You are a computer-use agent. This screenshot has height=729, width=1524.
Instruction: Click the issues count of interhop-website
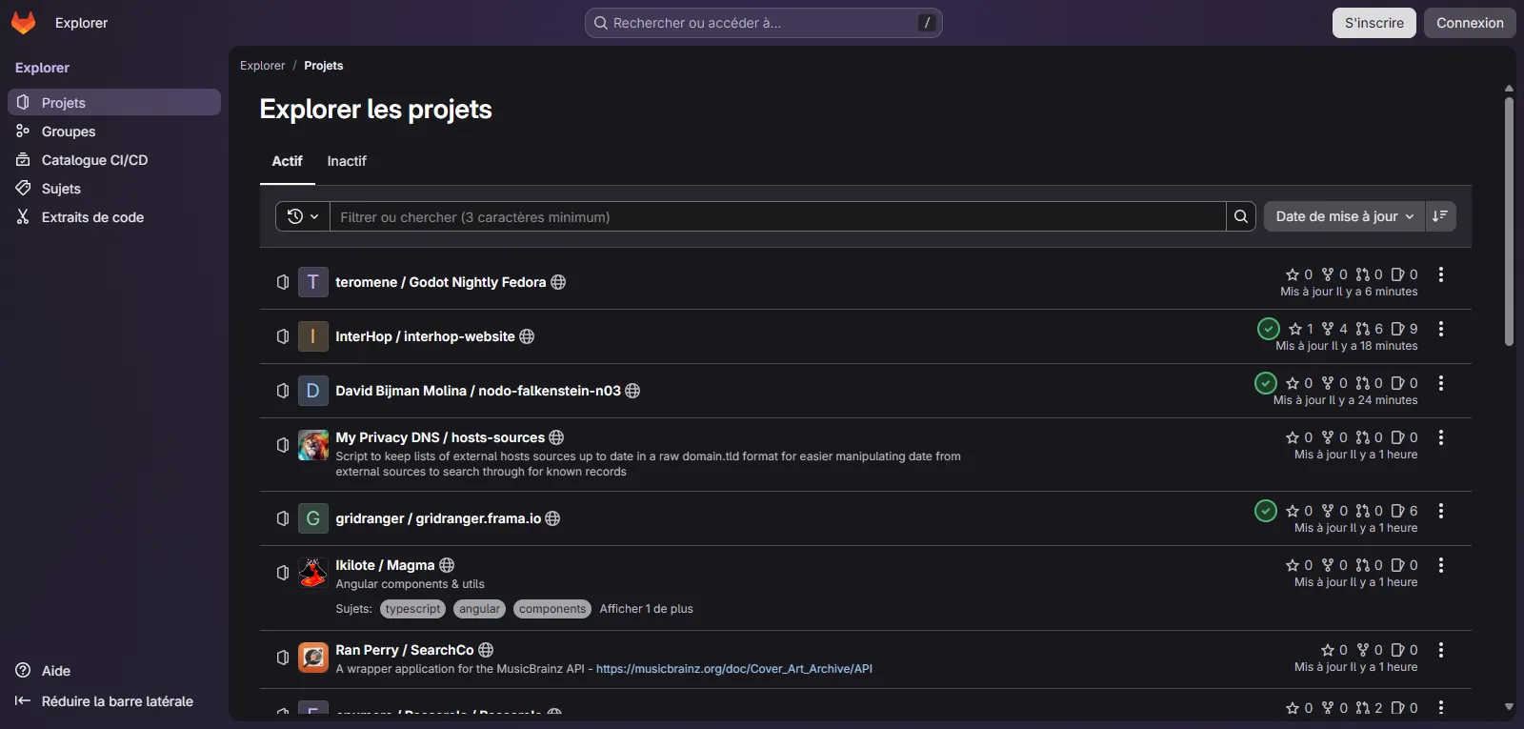[1405, 329]
